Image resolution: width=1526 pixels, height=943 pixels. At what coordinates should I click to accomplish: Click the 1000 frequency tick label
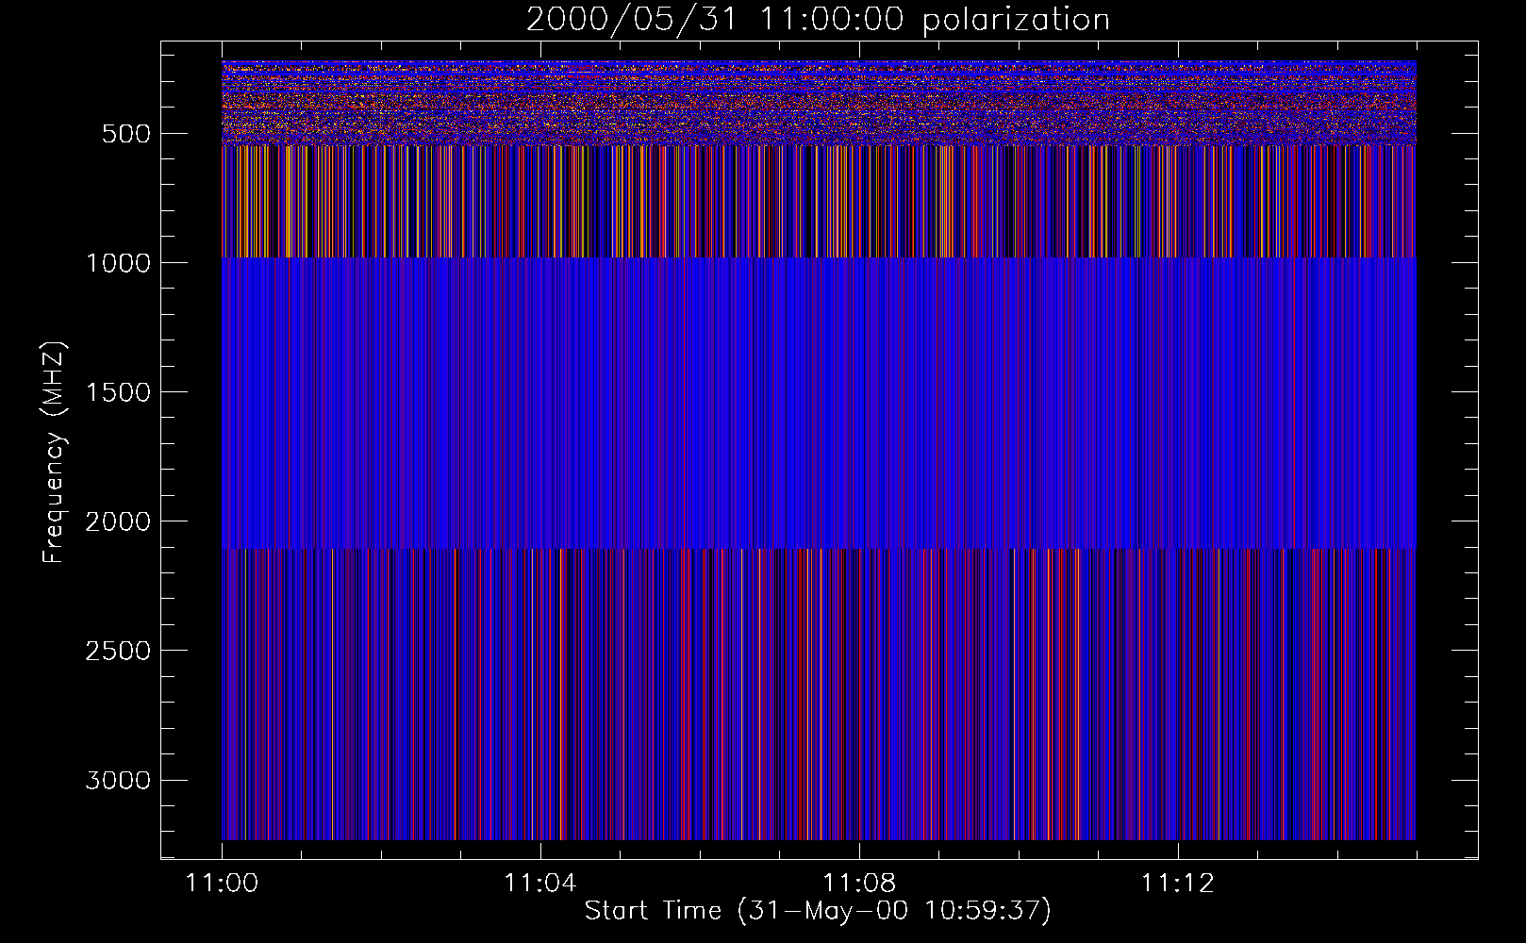[x=118, y=263]
